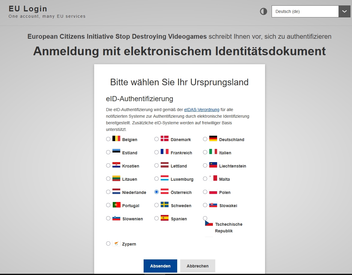Image resolution: width=352 pixels, height=275 pixels.
Task: Click the EU Login header title
Action: tap(28, 9)
